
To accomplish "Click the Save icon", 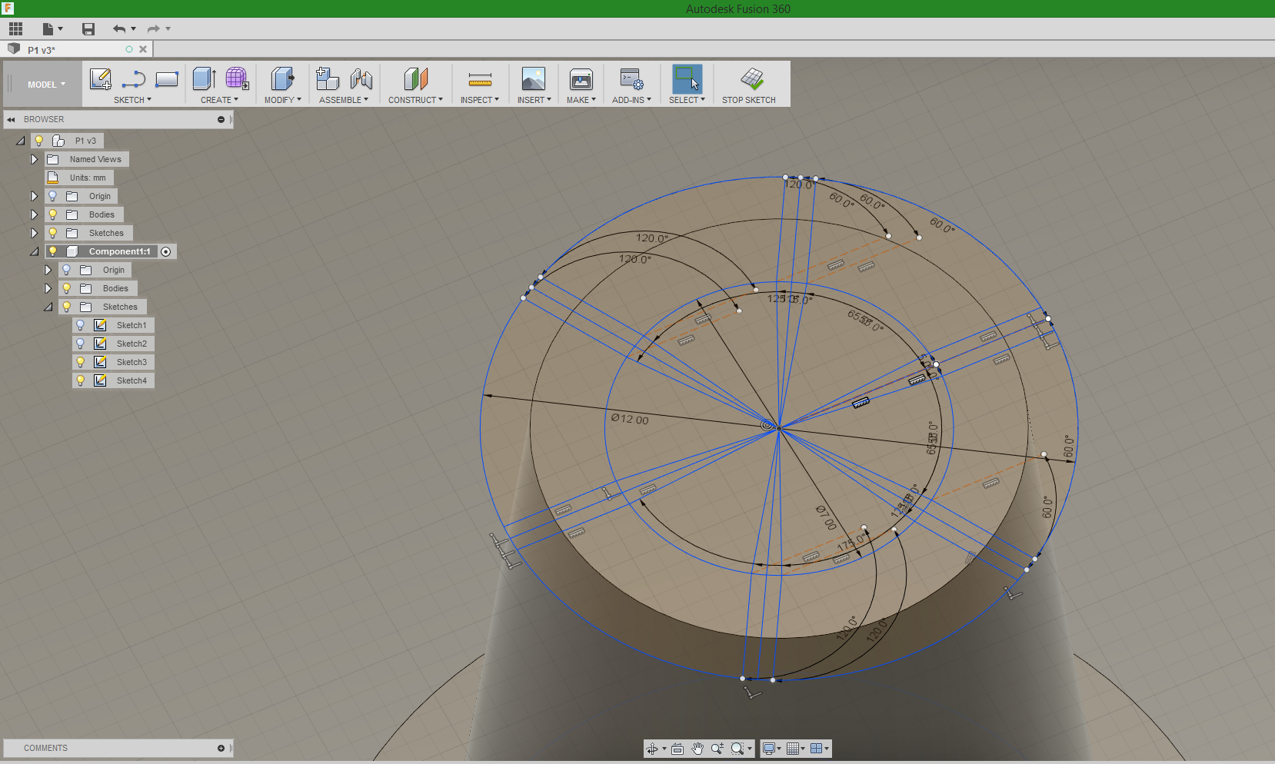I will click(88, 29).
